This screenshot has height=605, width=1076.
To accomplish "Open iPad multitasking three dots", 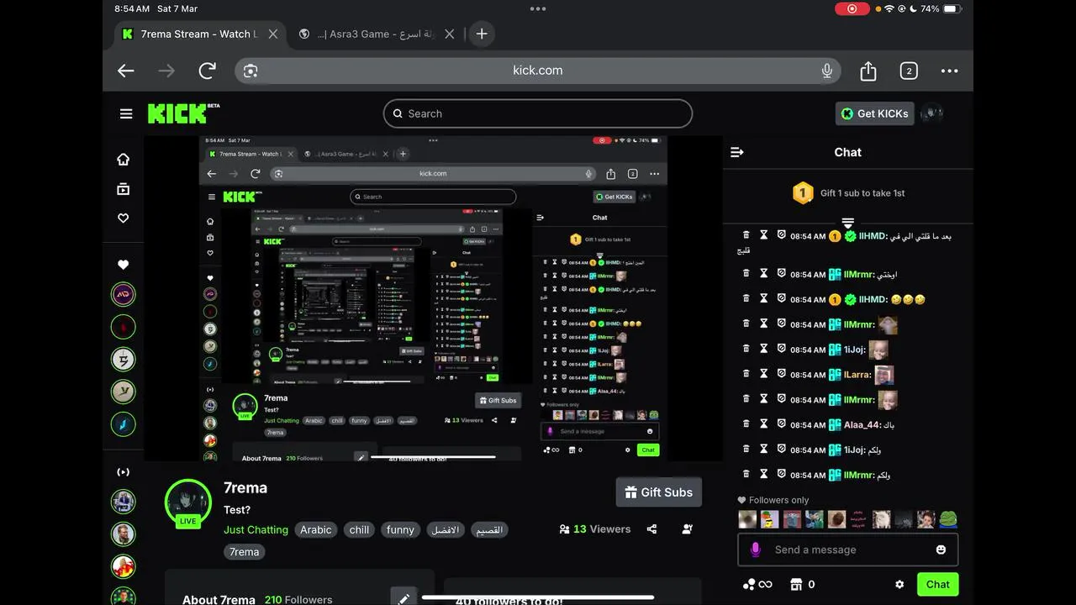I will 538,8.
